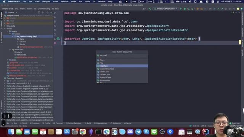This screenshot has height=137, width=244.
Task: Open the TODO tool window tab
Action: pos(24,123)
